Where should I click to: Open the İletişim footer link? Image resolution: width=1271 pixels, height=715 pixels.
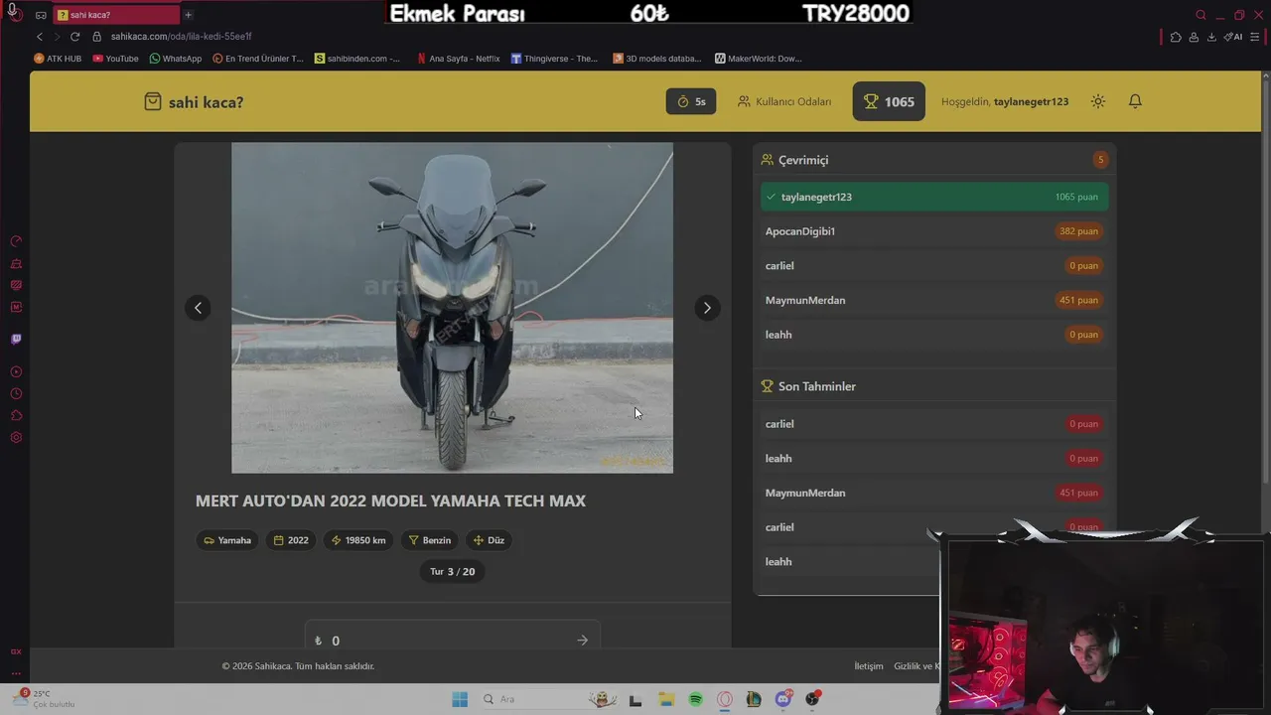click(x=869, y=666)
